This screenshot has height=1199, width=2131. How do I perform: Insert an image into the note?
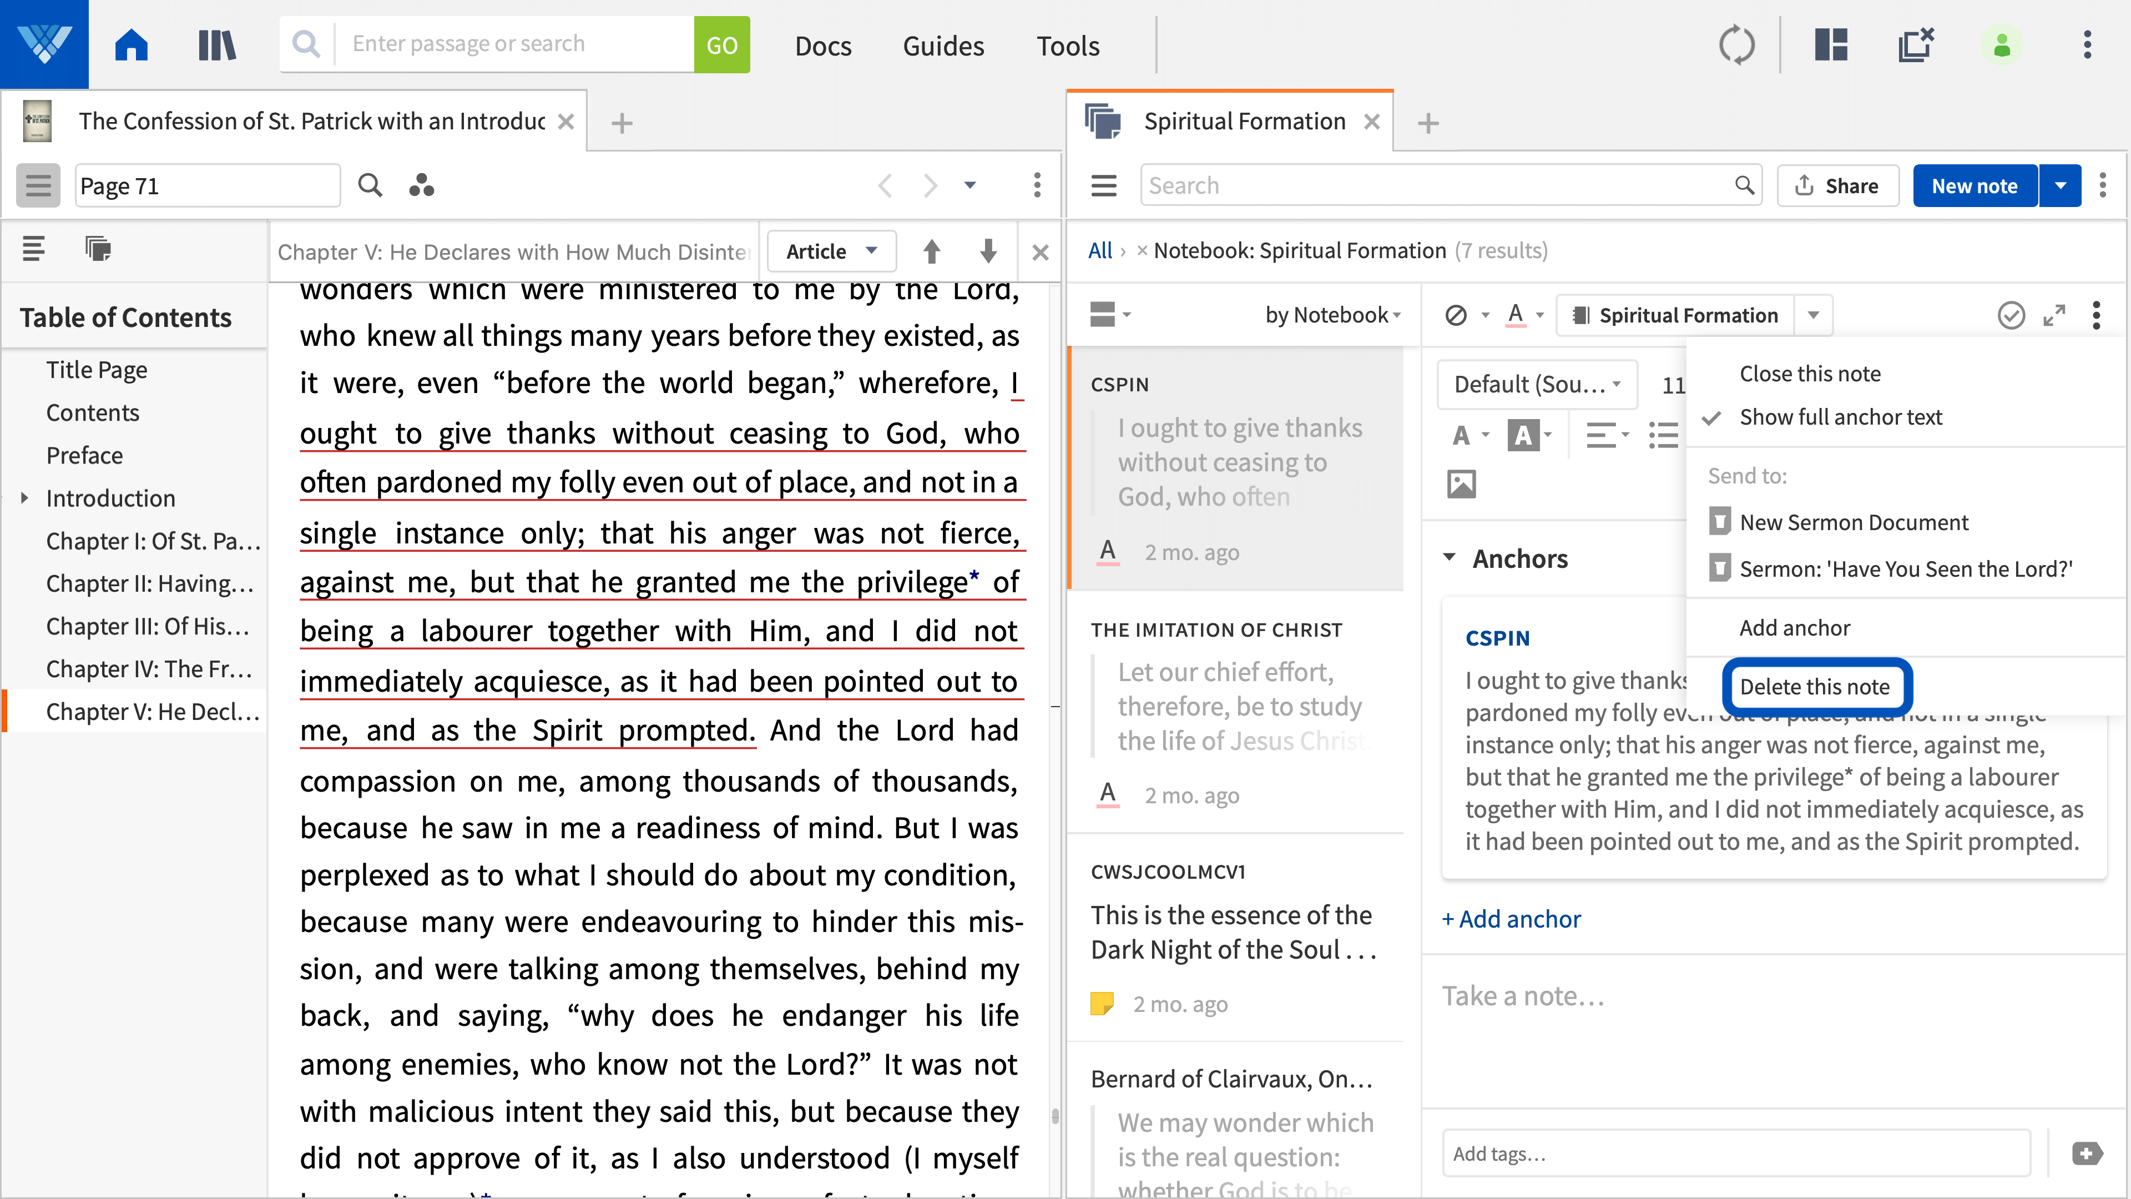1461,483
